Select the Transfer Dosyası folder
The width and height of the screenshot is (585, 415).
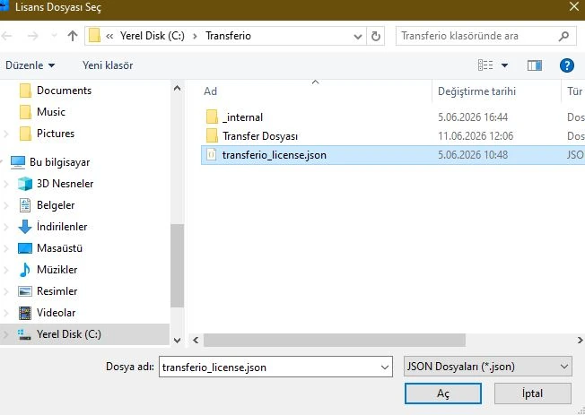[260, 136]
